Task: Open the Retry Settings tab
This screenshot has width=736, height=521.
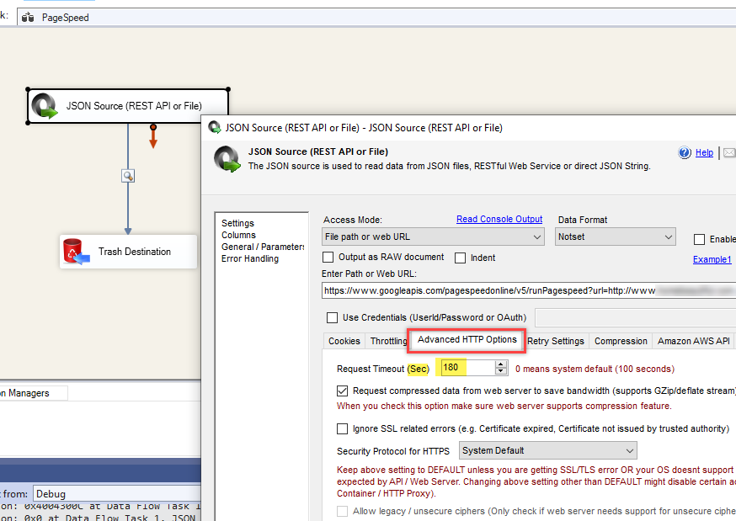Action: point(556,341)
